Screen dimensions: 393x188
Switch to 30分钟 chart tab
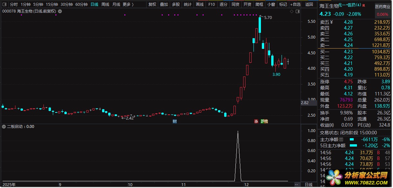coord(67,4)
